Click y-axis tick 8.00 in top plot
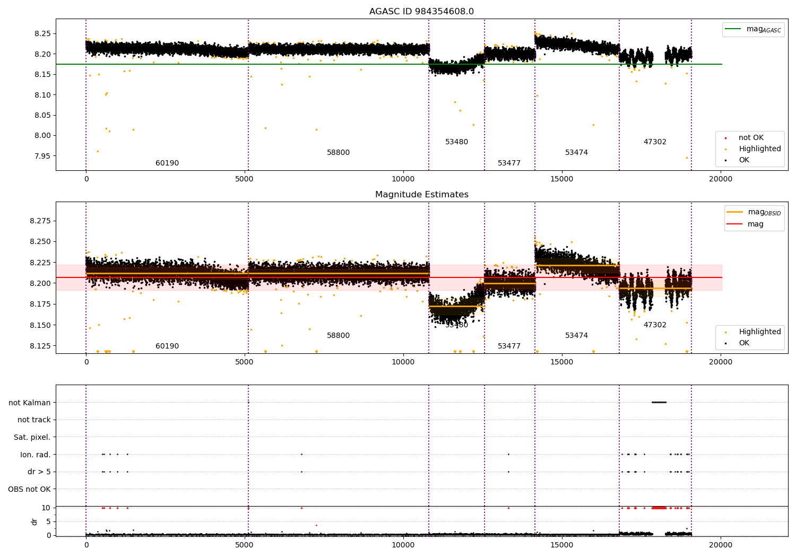The width and height of the screenshot is (796, 557). coord(42,135)
